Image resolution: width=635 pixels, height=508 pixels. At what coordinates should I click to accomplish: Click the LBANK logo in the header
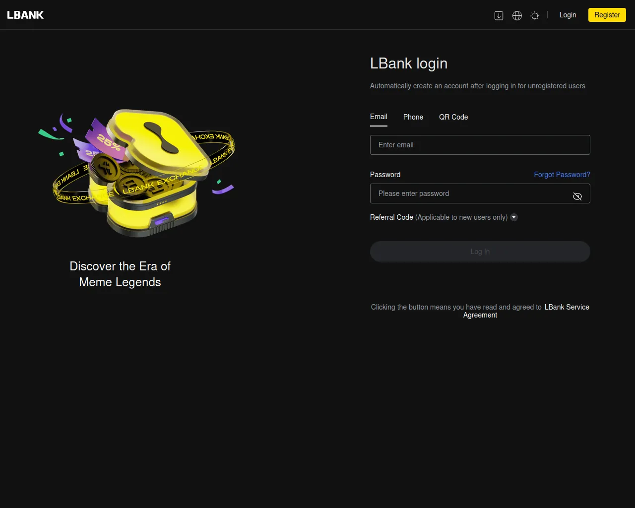pos(25,15)
